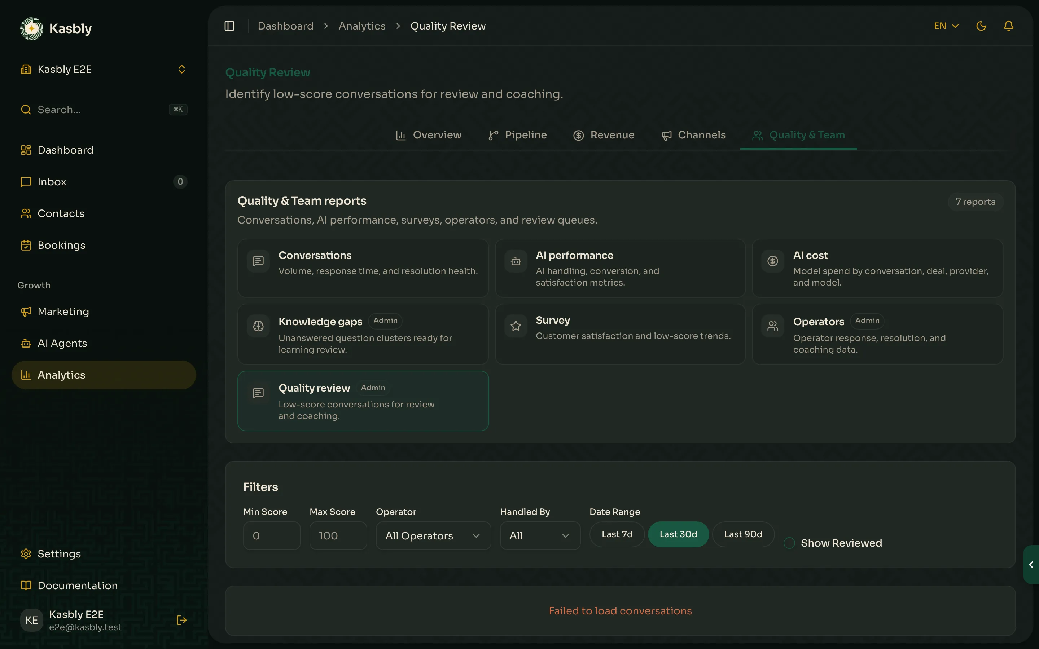Open the Knowledge gaps report card
The image size is (1039, 649).
363,334
